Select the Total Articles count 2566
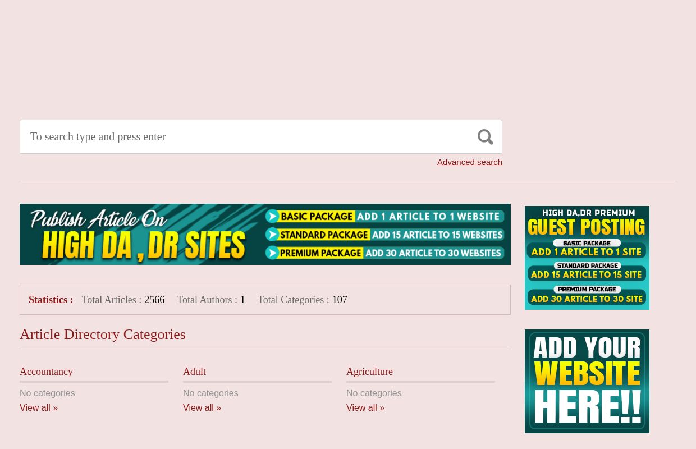The image size is (696, 449). (154, 300)
